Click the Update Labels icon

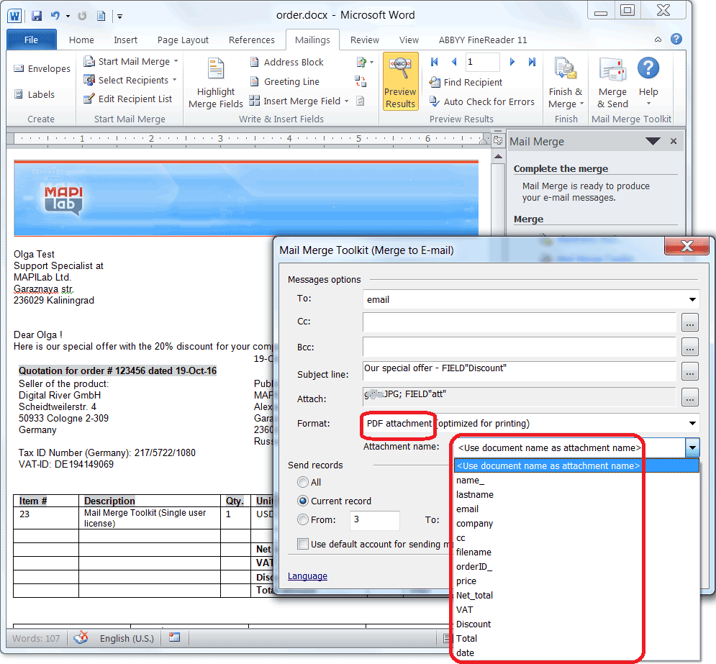coord(361,101)
